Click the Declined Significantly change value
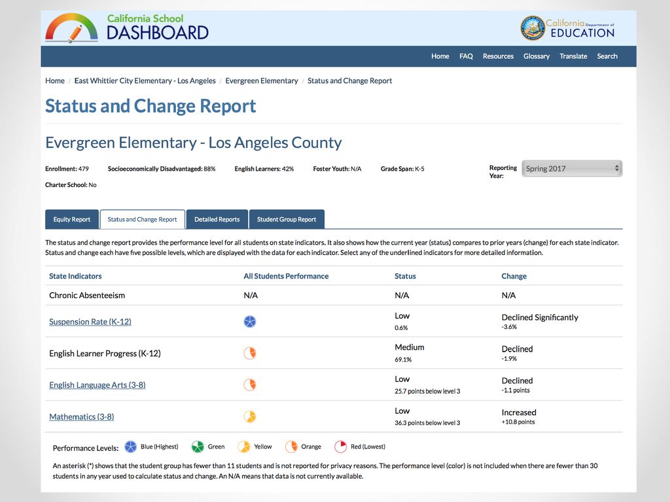The image size is (670, 502). pos(540,318)
